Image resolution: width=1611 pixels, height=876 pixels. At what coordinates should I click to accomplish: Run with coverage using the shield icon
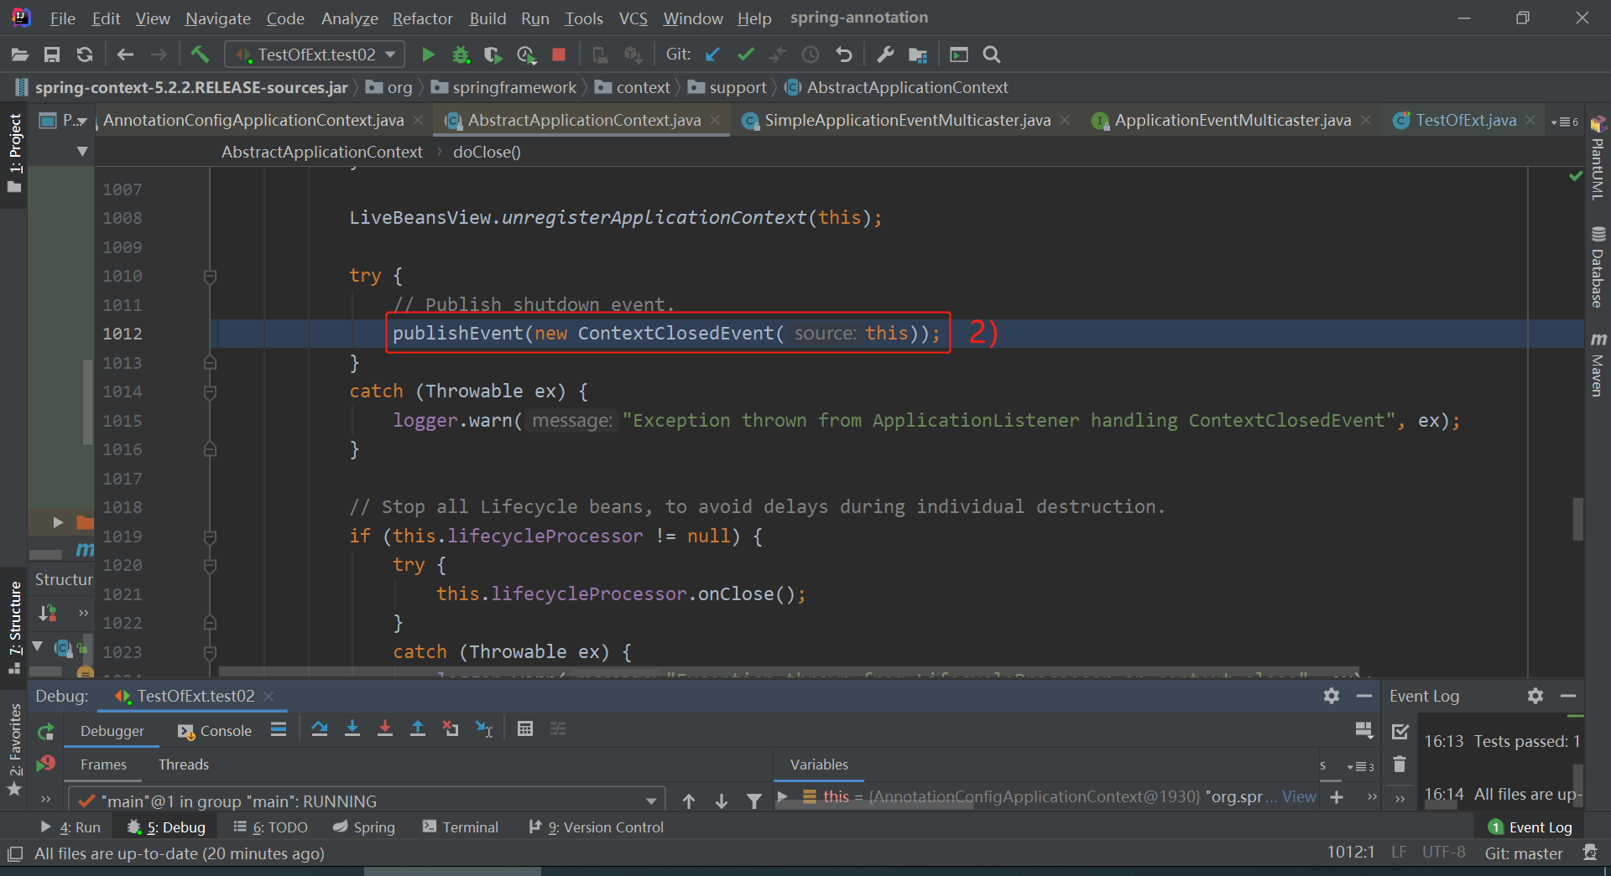pos(493,55)
